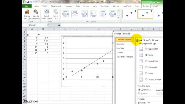Choose the first chart layout thumbnail
Viewport: 185px width, 104px height.
tap(65, 14)
